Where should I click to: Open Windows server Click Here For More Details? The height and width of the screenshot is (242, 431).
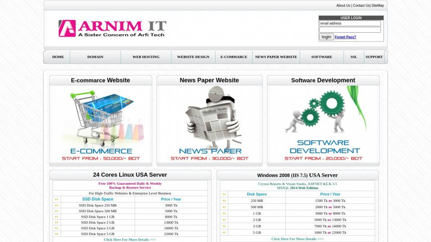point(297,238)
